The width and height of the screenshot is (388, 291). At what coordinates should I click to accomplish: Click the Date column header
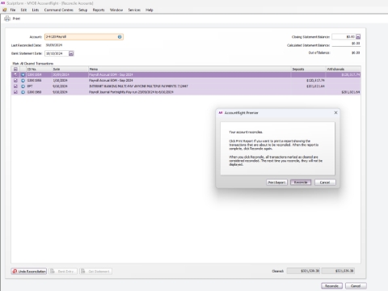pos(70,70)
